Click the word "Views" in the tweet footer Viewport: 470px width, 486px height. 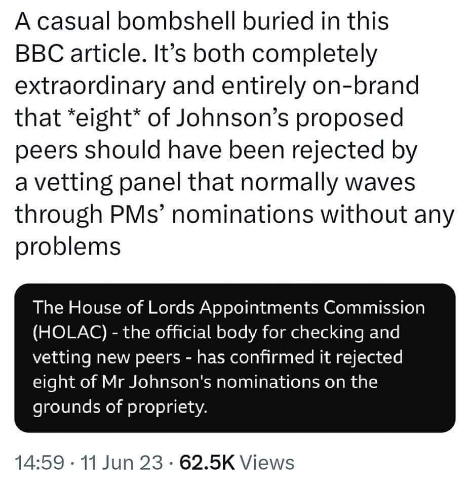coord(267,463)
